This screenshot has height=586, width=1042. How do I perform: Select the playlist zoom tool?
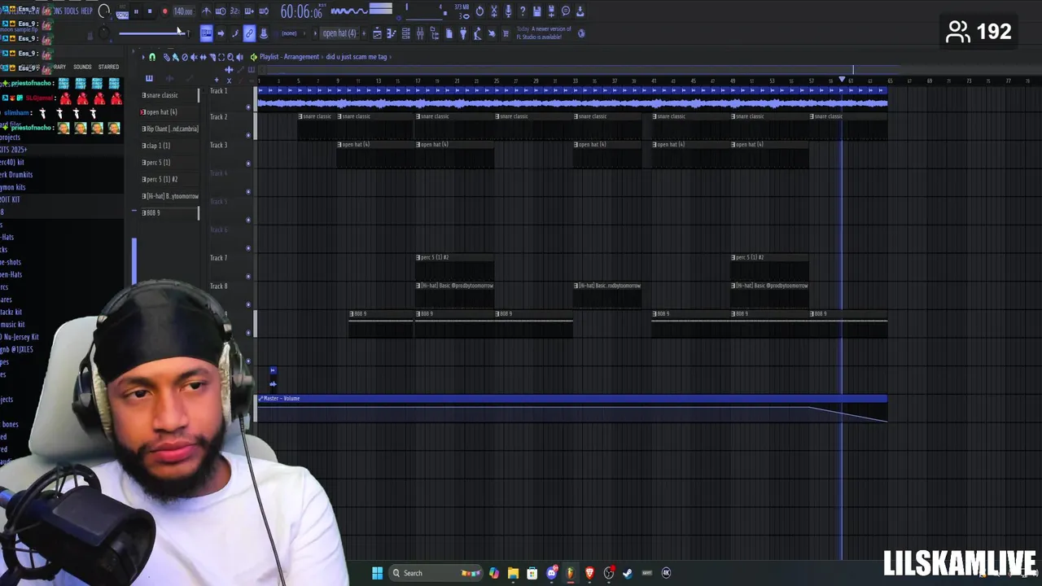pyautogui.click(x=230, y=57)
